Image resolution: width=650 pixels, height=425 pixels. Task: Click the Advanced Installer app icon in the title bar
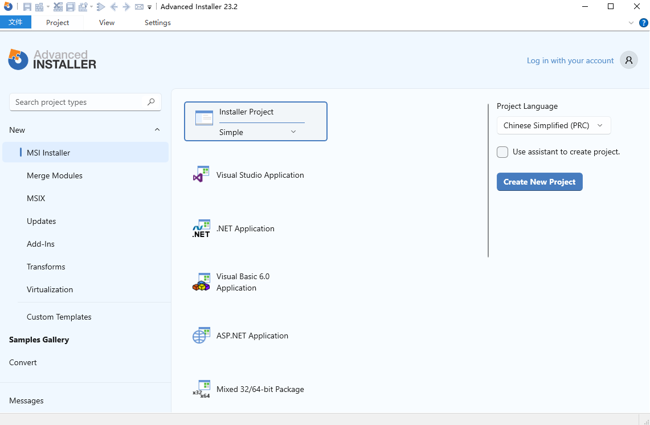[8, 7]
